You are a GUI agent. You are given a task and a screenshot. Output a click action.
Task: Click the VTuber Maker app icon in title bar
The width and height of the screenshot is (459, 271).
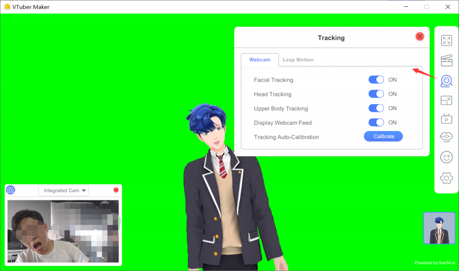tap(7, 7)
